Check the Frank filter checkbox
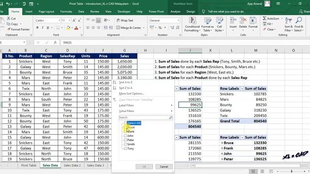Viewport: 310px width, 174px height. click(x=125, y=131)
